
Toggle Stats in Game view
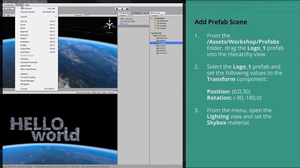click(105, 92)
